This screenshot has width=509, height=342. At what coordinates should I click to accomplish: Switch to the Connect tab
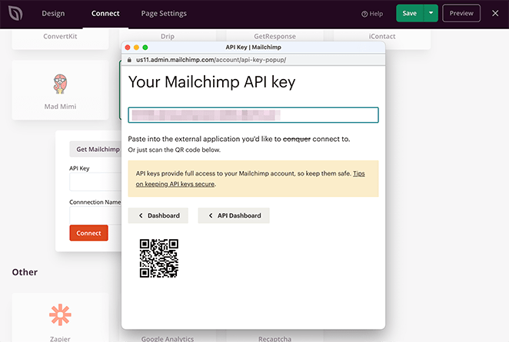coord(105,14)
